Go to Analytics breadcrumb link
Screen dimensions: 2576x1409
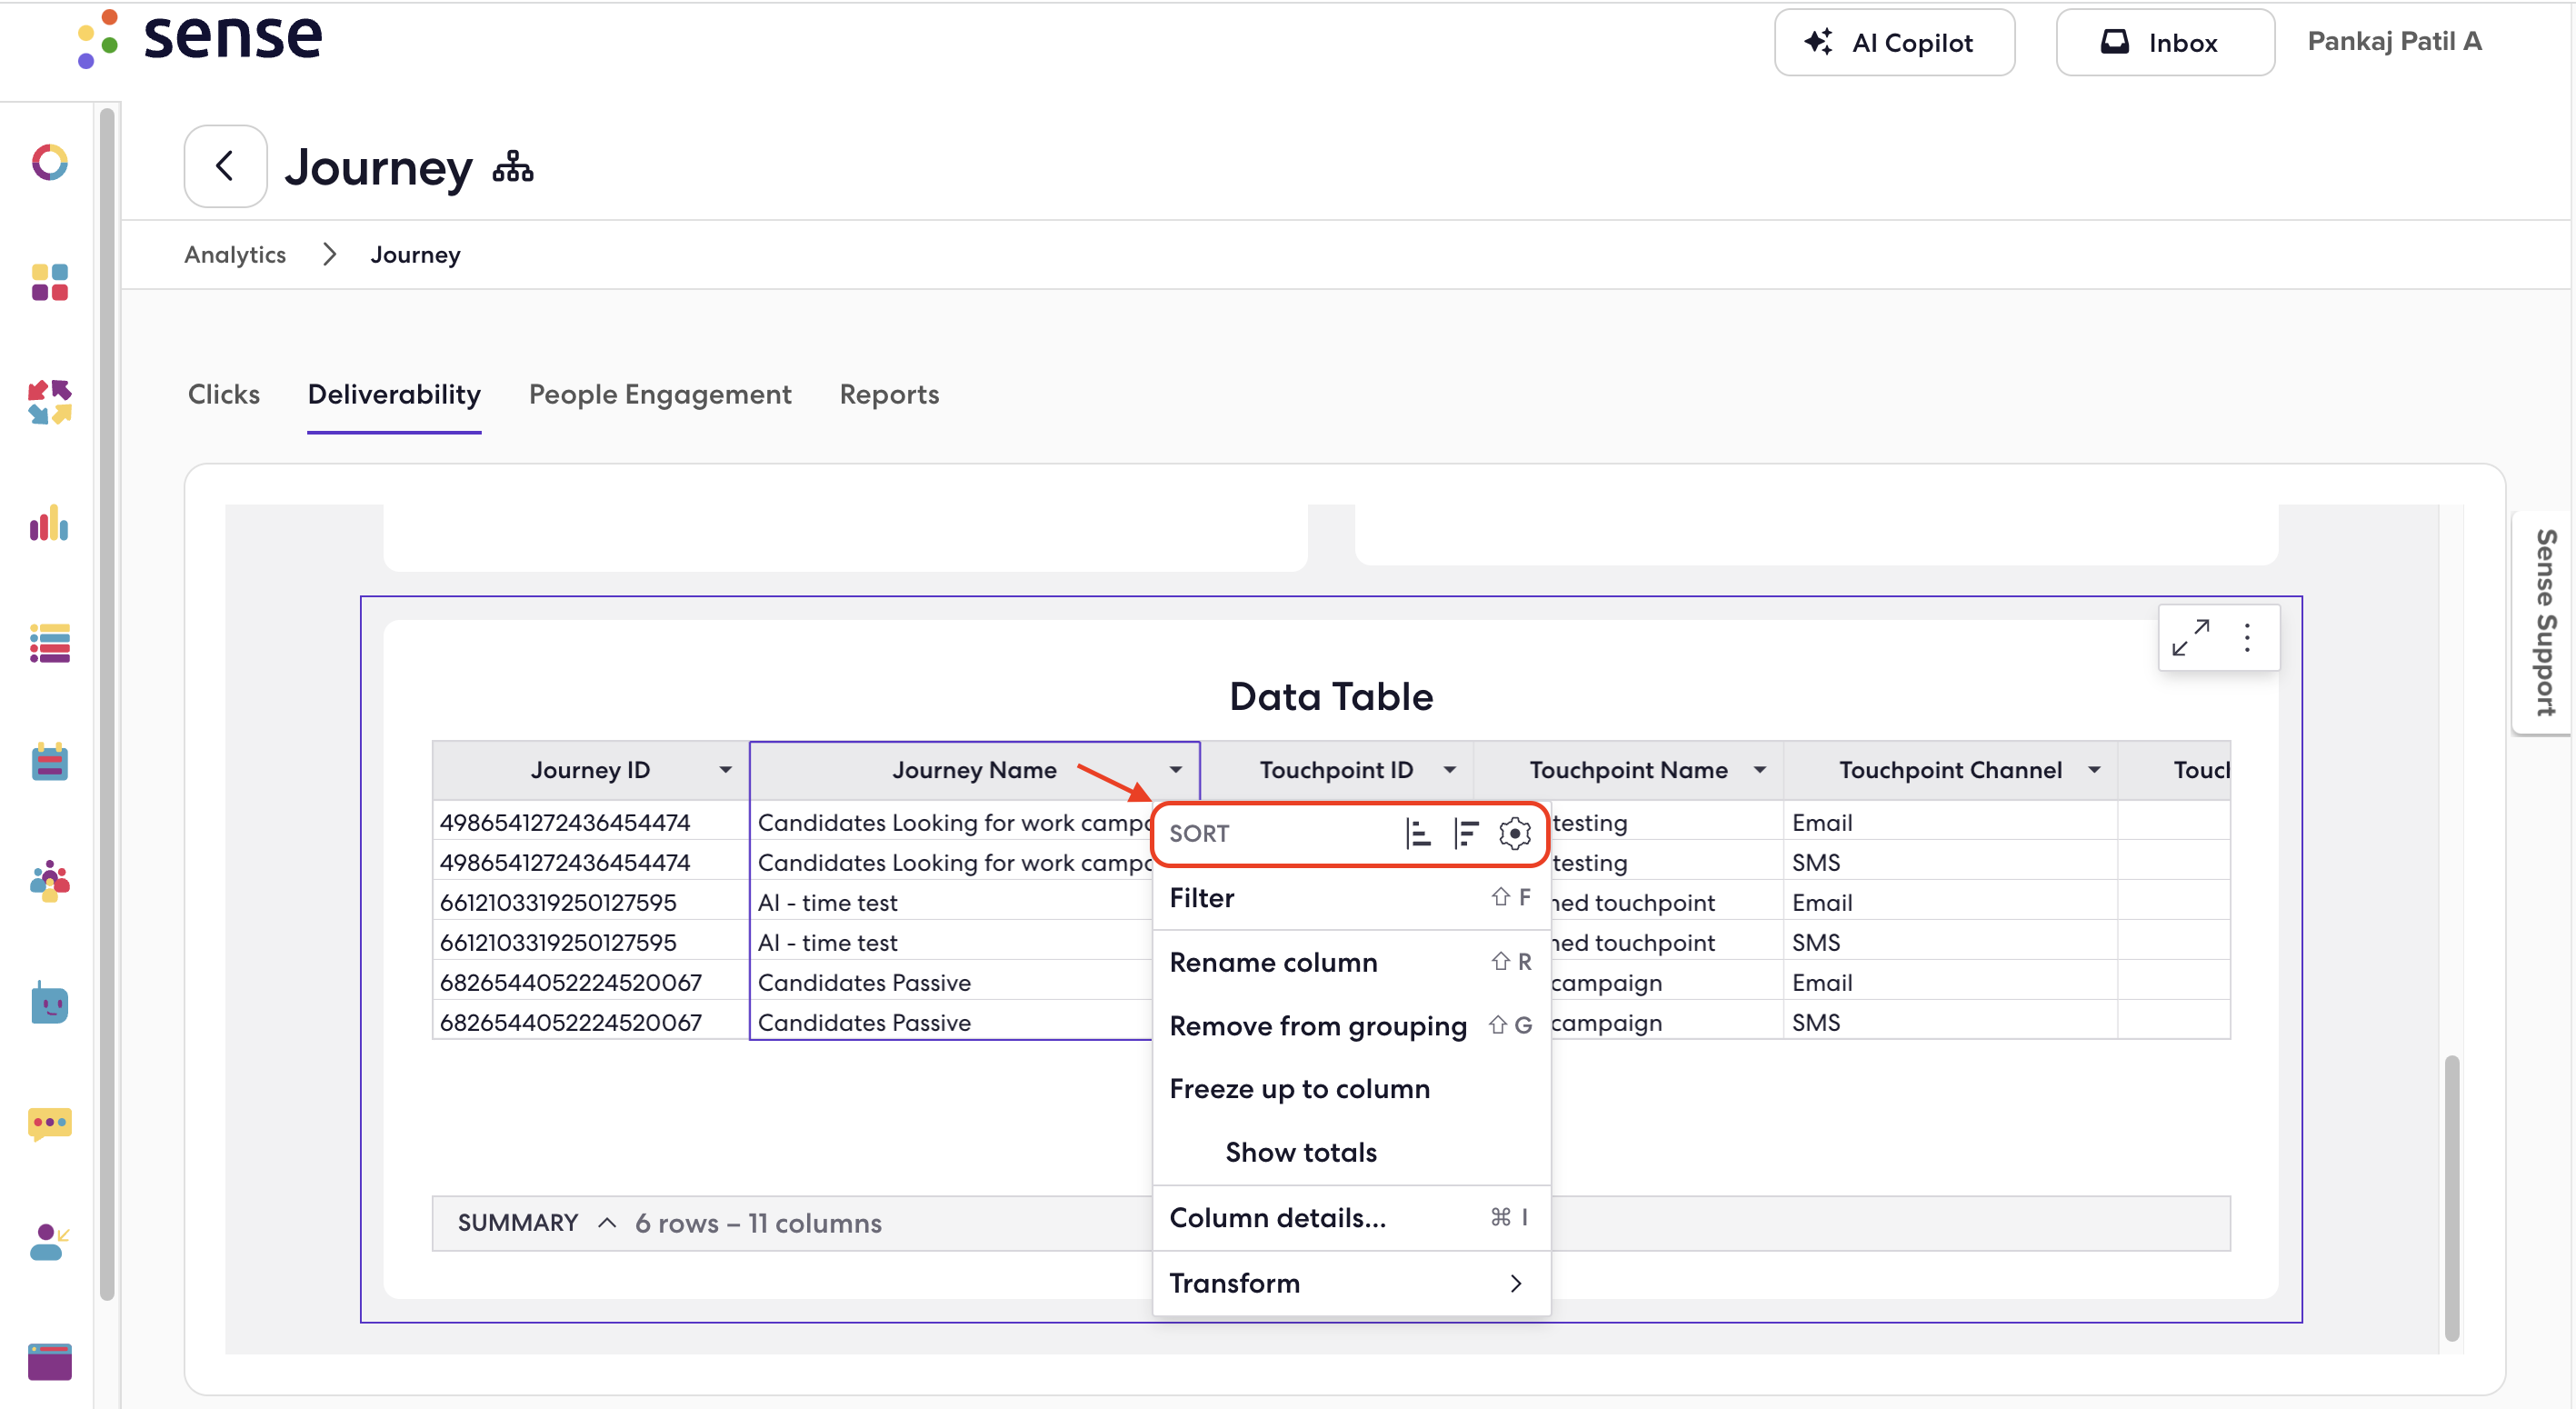point(235,255)
